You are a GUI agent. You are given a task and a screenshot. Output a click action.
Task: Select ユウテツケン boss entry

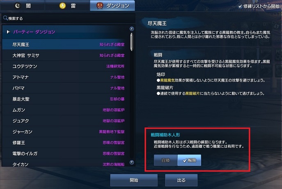tap(64, 66)
